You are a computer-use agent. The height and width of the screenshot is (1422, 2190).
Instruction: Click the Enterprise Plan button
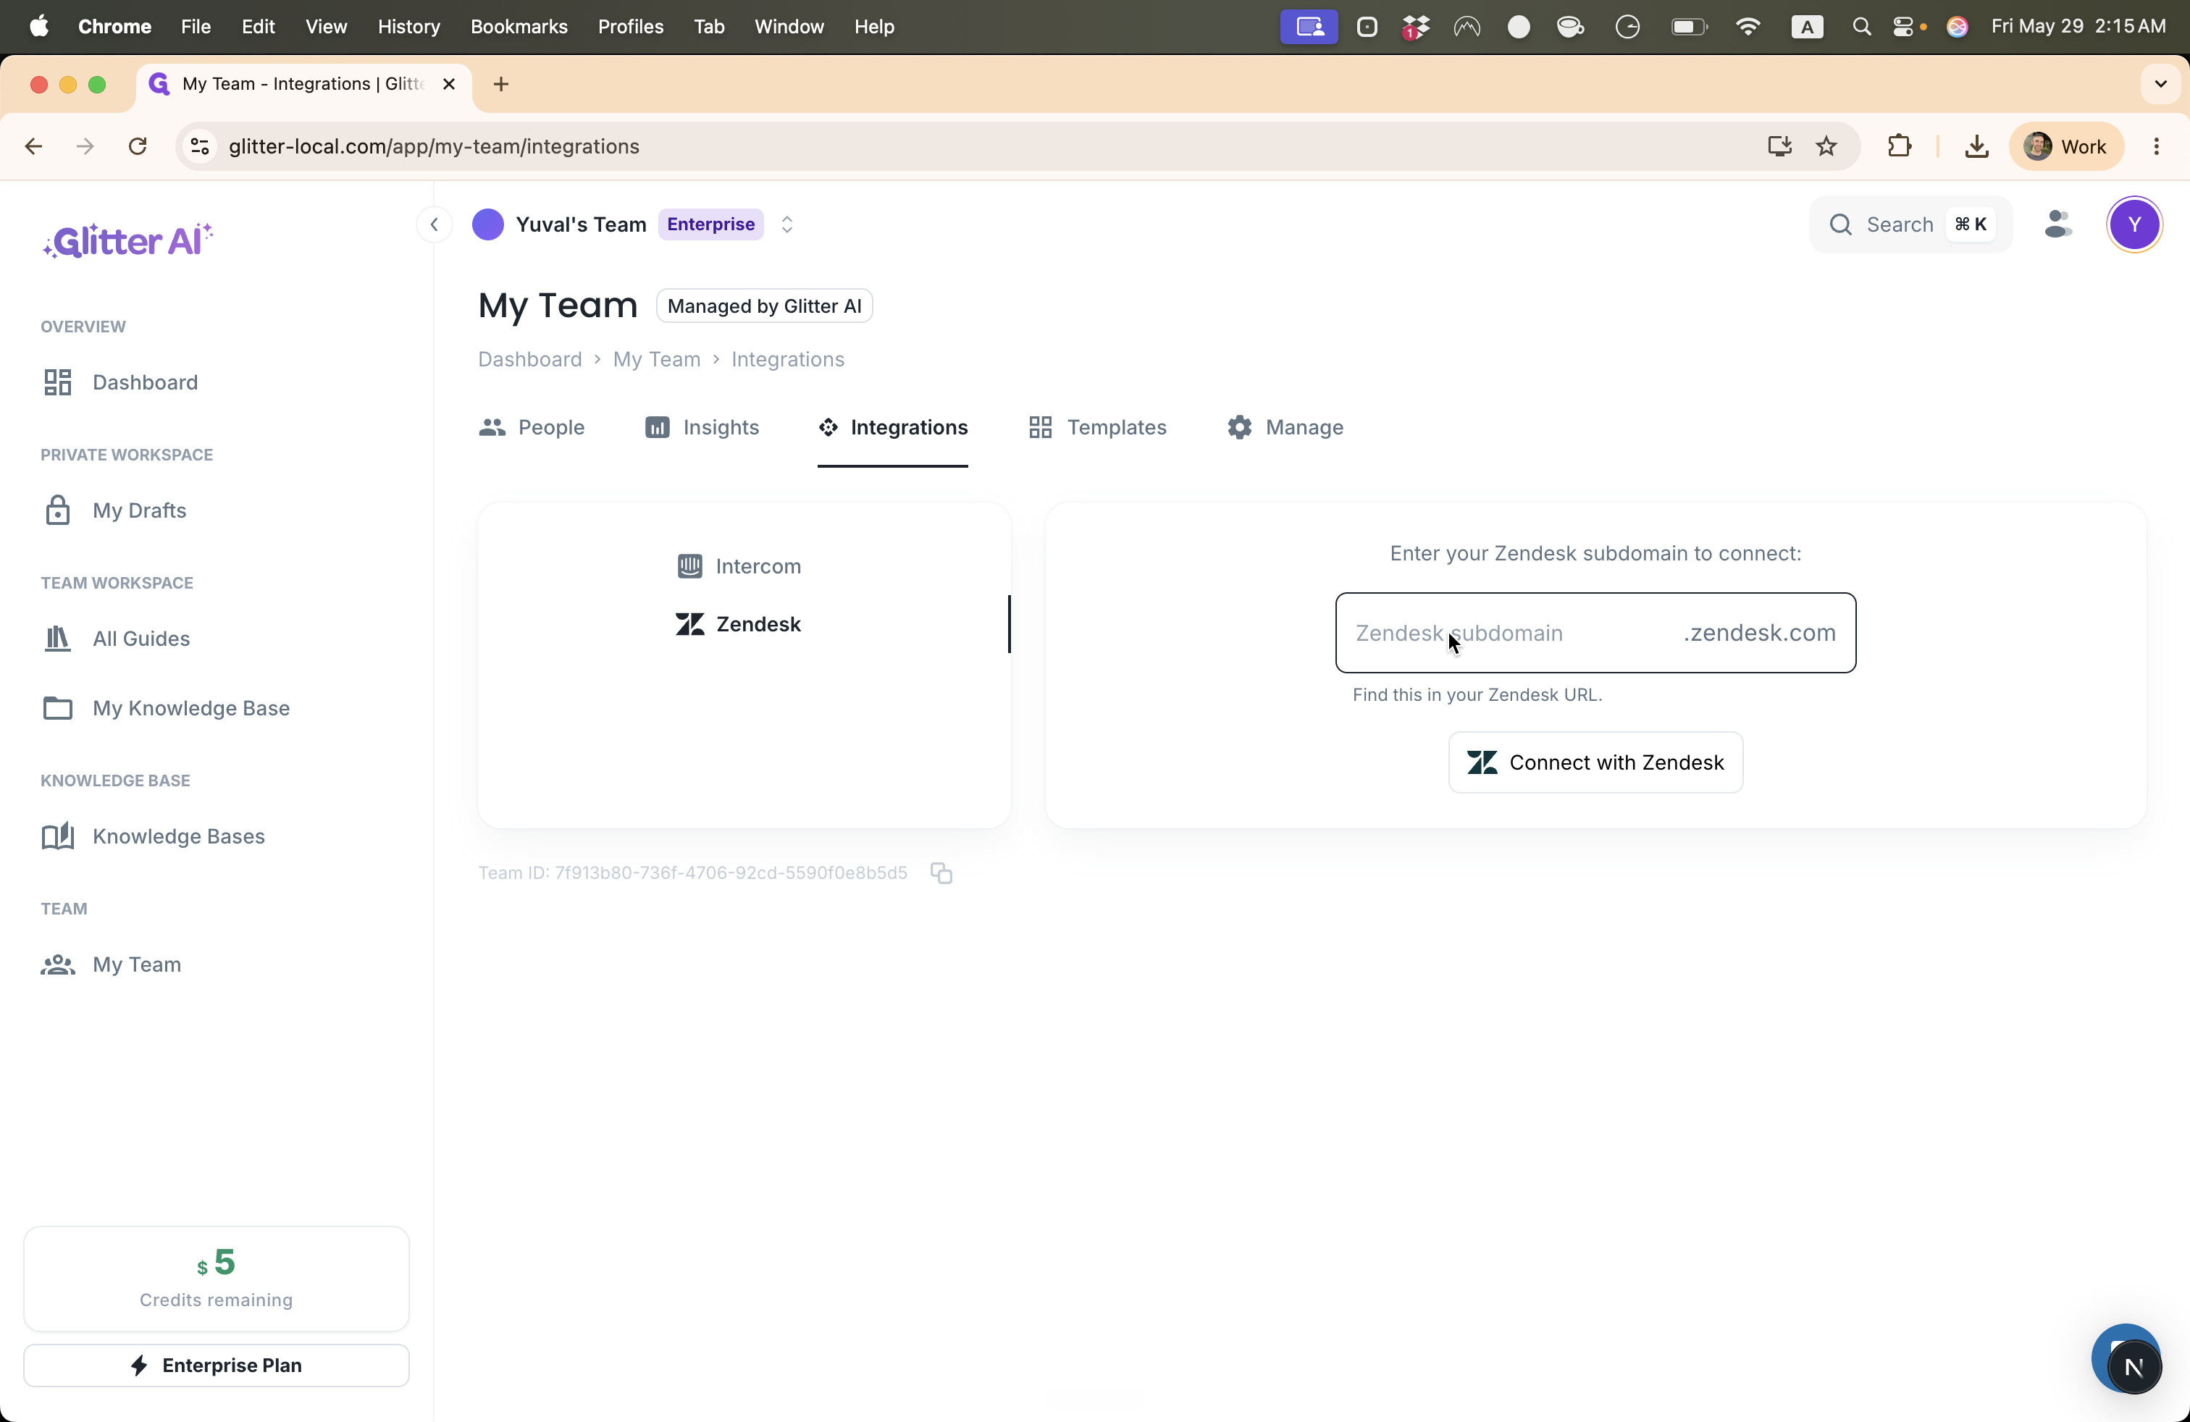click(217, 1365)
